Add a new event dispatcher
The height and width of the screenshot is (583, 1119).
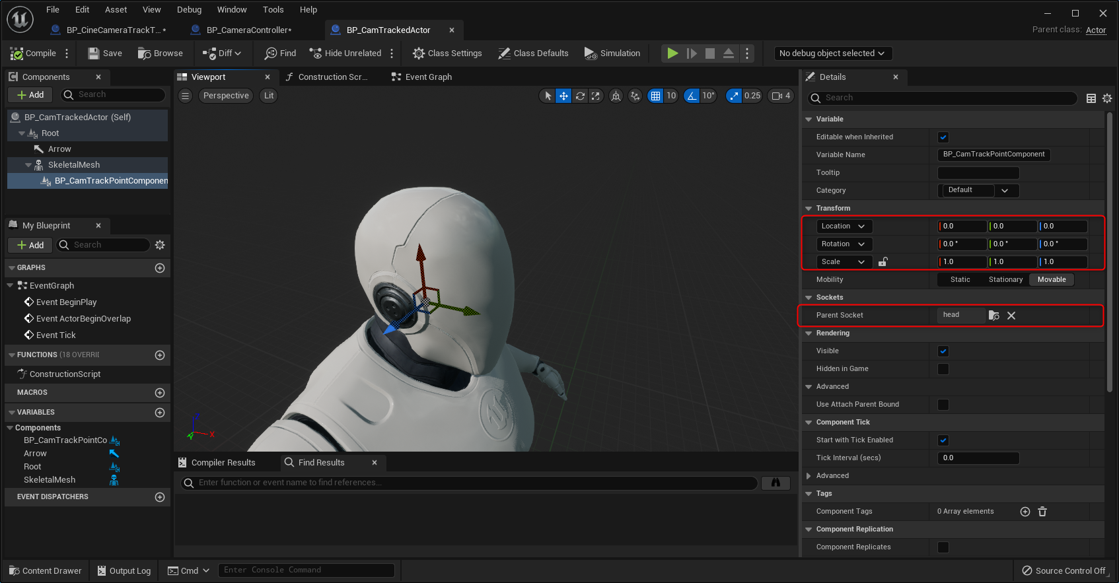[x=160, y=497]
